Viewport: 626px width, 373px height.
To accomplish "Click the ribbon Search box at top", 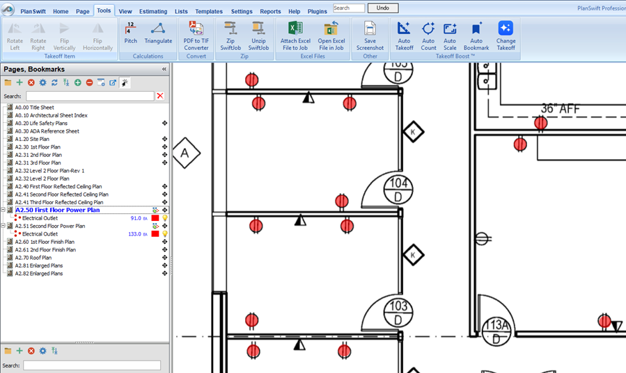I will pyautogui.click(x=349, y=8).
